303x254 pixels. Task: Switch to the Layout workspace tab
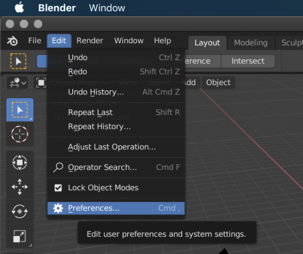click(207, 43)
